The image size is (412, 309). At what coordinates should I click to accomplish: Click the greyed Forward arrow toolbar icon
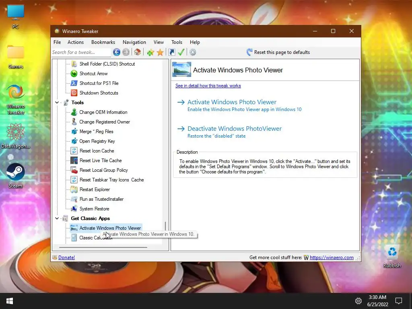tap(126, 52)
